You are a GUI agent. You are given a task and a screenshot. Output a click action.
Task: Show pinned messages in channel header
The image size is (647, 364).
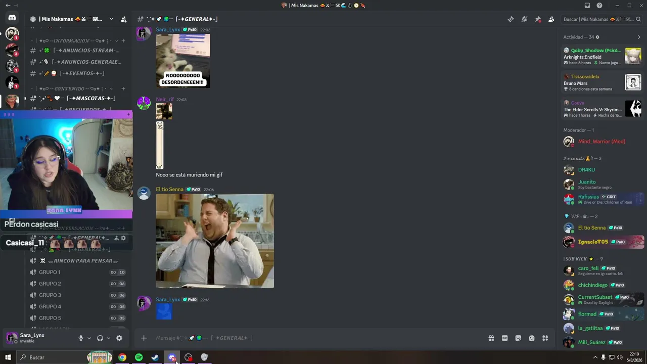click(x=538, y=19)
